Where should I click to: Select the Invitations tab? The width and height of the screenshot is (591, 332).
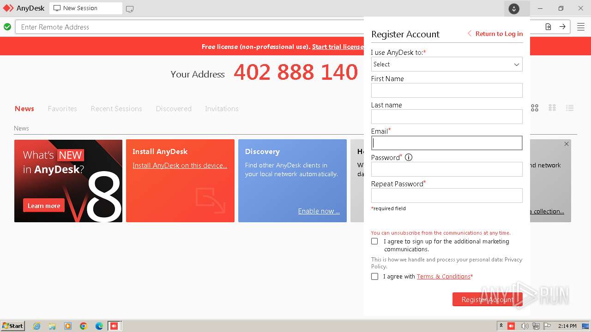tap(222, 109)
